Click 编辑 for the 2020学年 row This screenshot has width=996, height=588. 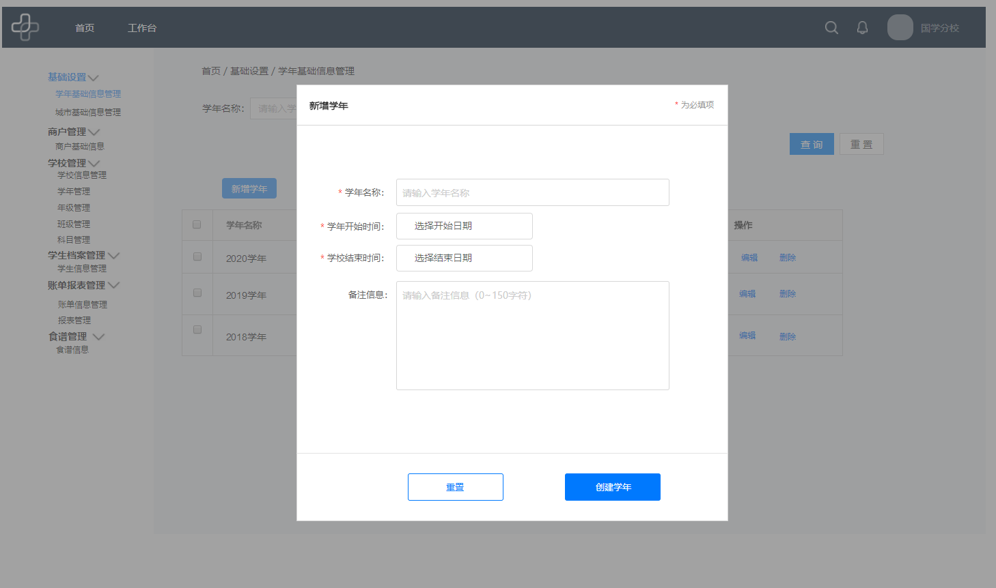749,258
